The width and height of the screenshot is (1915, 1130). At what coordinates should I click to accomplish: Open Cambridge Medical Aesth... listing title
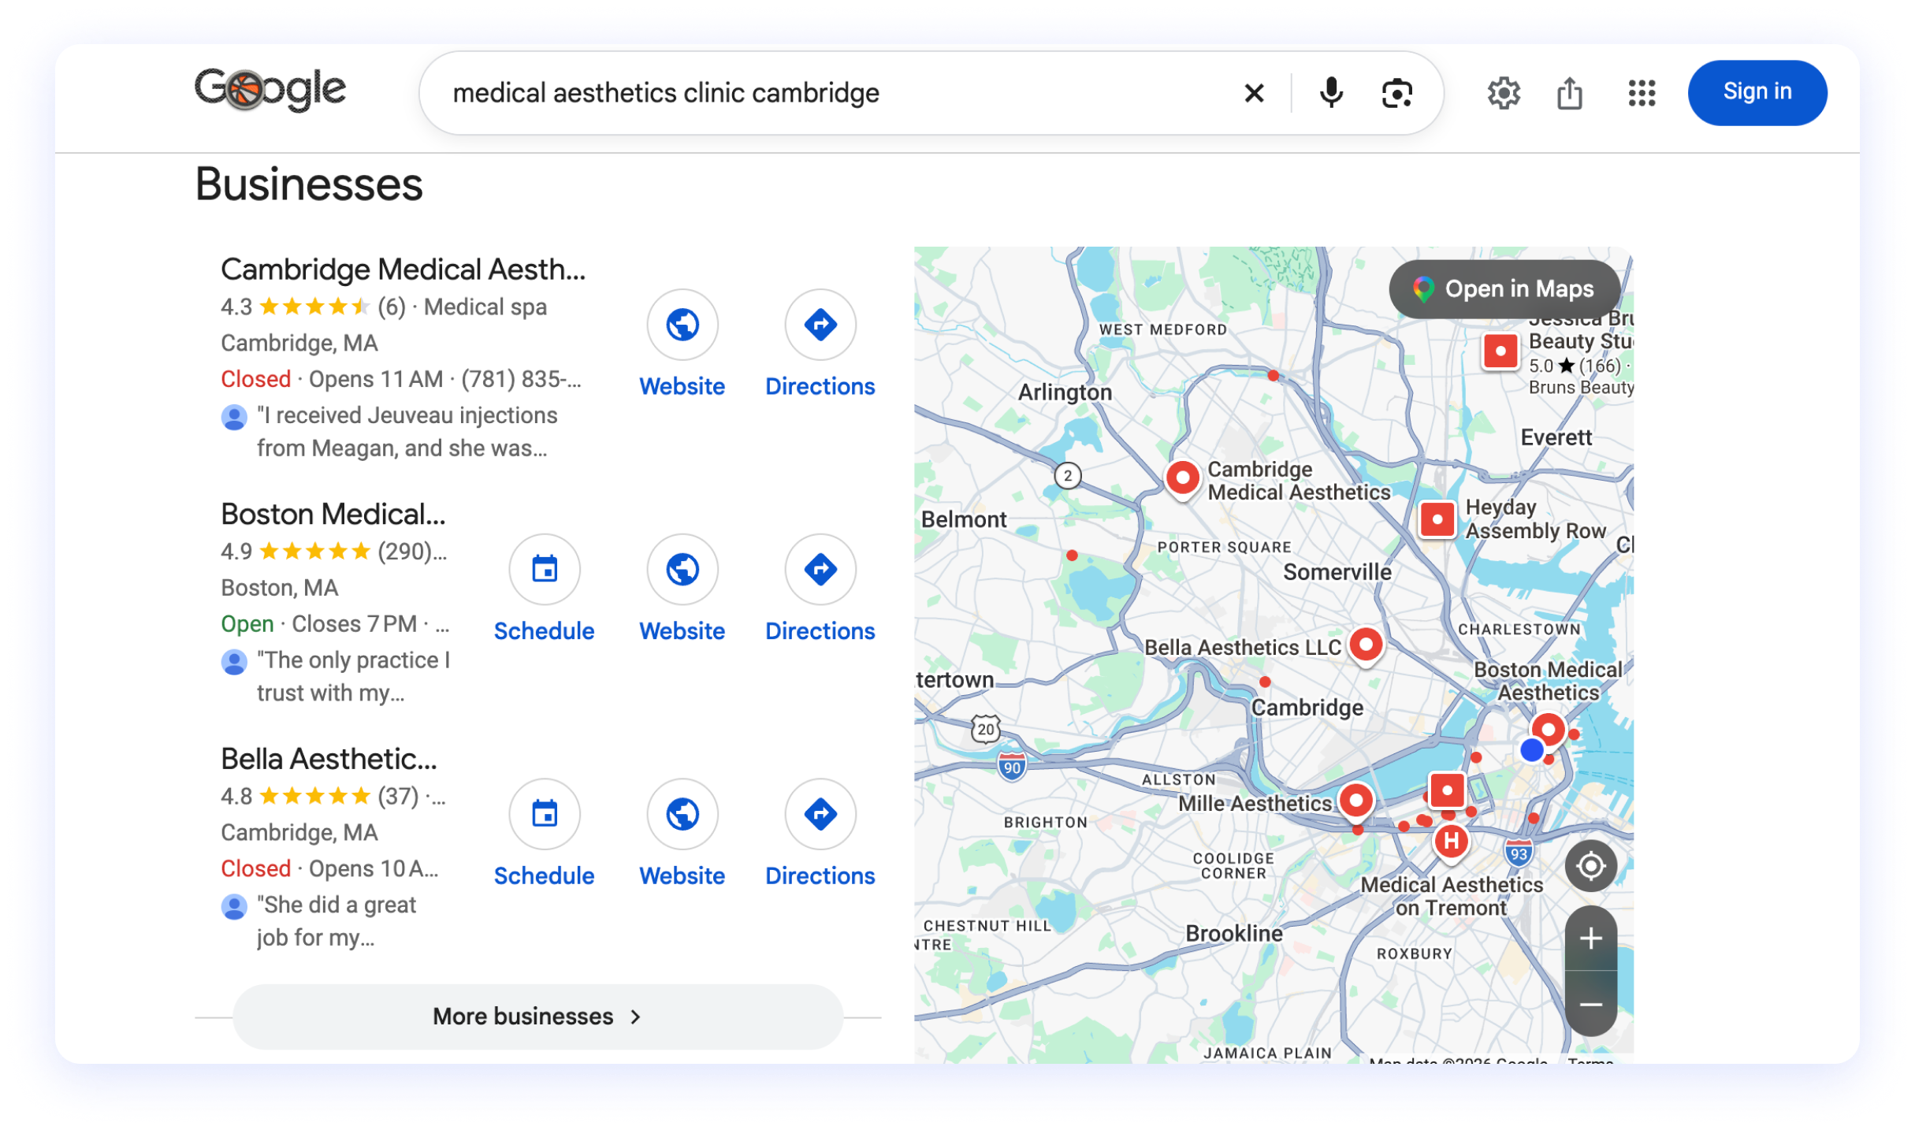click(x=403, y=269)
